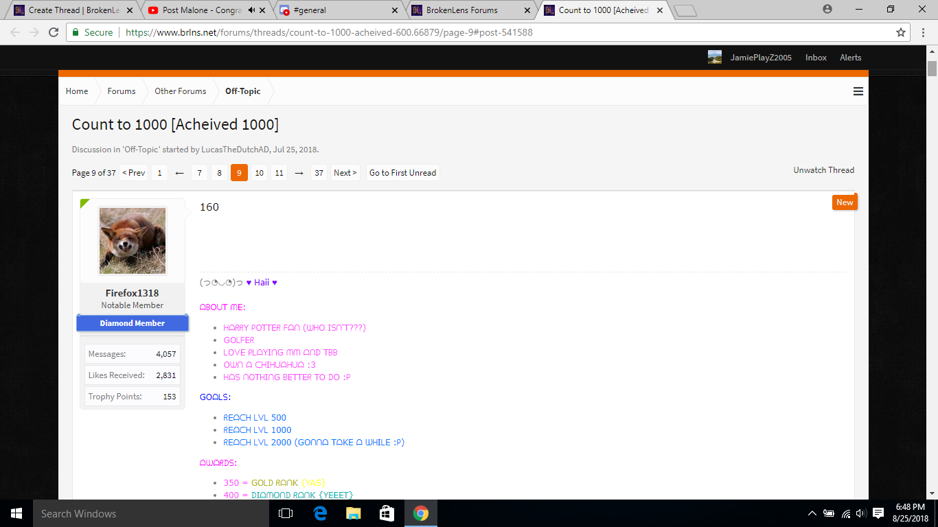
Task: Open LucasTheDutchAD's profile link
Action: (236, 150)
